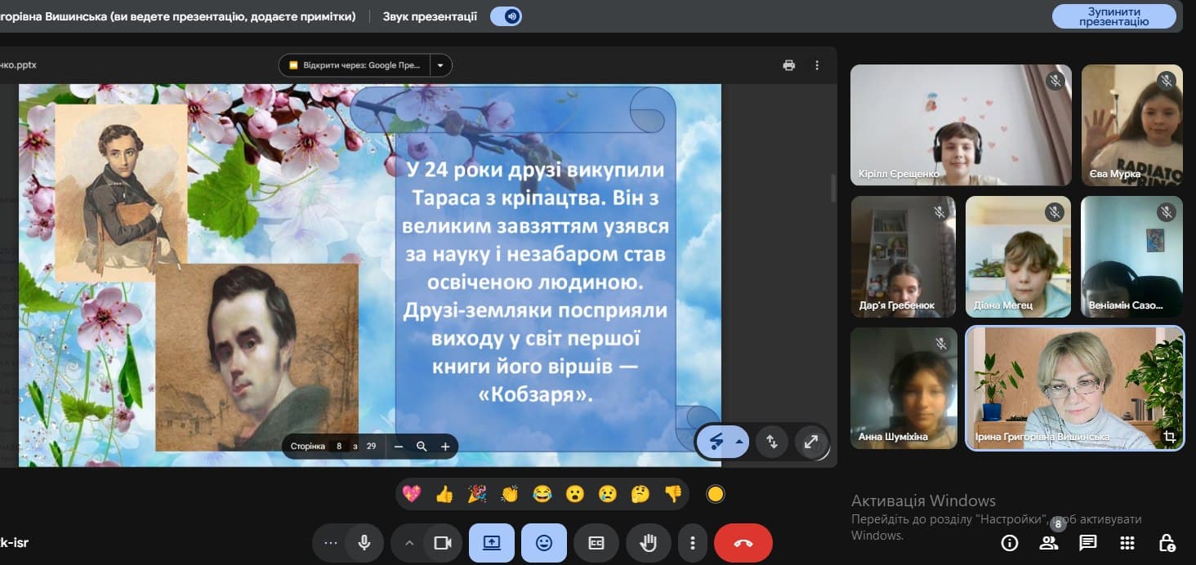This screenshot has height=565, width=1196.
Task: Click the Тарас Шевченко portrait on slide
Action: click(x=257, y=357)
